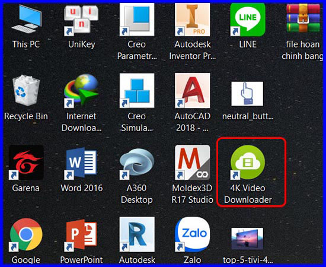Click the 'Autodesk Inventor Pr...' label text

coord(192,50)
